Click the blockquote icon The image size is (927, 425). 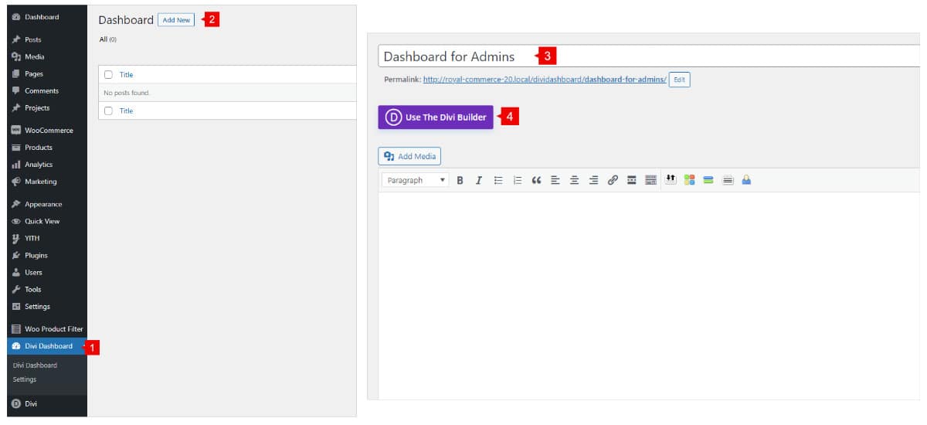(x=536, y=180)
